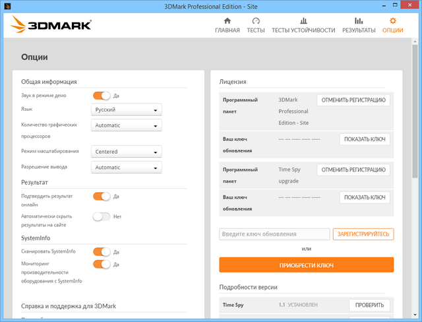Expand the Режим масштабирования Centered dropdown
This screenshot has height=322, width=422.
(x=126, y=152)
